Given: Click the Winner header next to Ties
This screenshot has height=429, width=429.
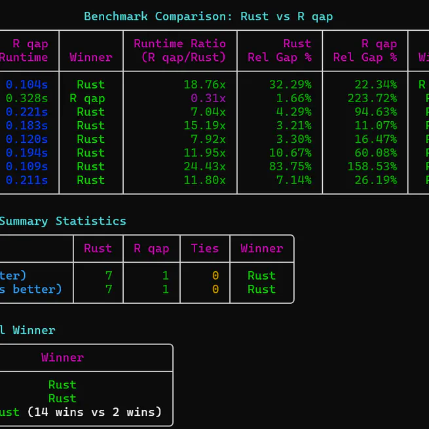Looking at the screenshot, I should [262, 248].
